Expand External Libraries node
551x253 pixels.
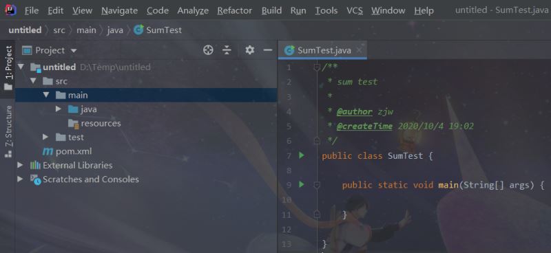tap(20, 165)
